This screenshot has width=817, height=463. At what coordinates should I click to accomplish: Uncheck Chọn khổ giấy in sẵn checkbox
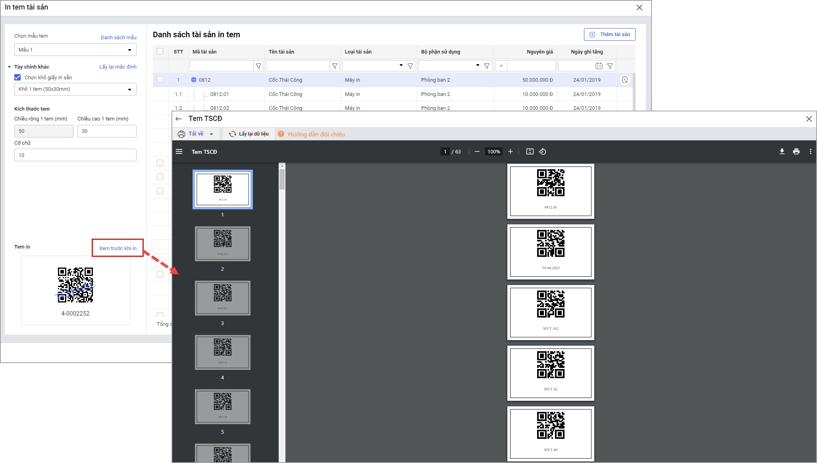pyautogui.click(x=17, y=77)
